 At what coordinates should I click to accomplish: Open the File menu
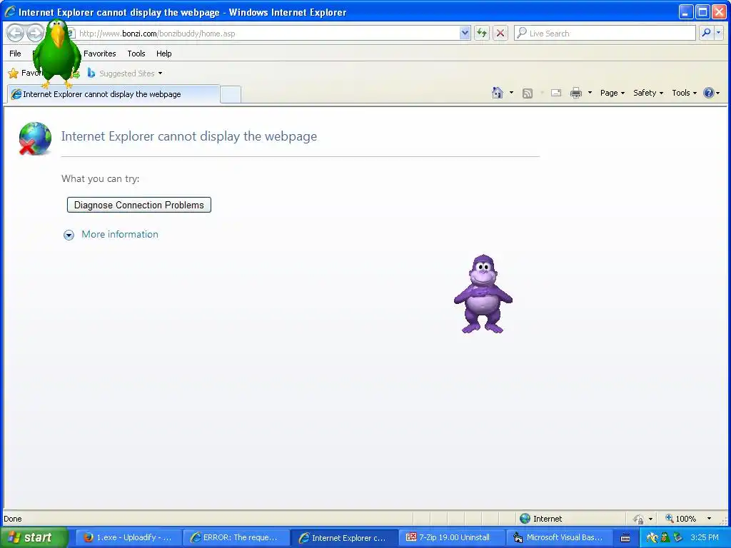click(15, 54)
